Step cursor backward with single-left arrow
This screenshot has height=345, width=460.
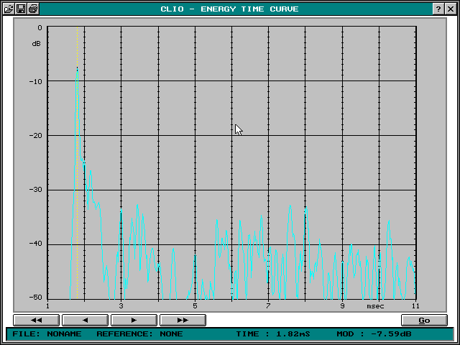pos(85,320)
